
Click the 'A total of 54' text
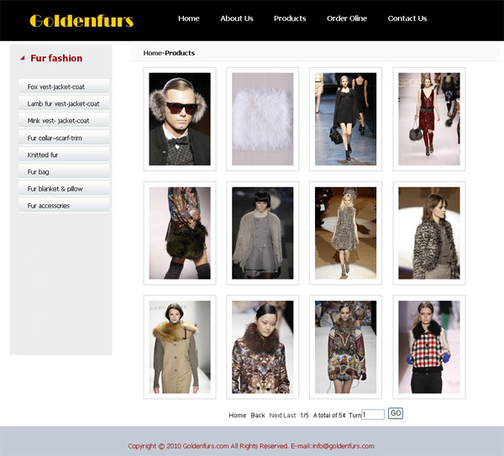[329, 415]
